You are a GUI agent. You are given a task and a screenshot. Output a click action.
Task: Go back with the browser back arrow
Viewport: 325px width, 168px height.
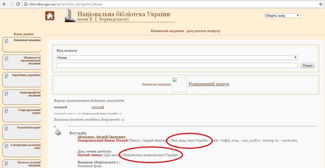point(4,4)
